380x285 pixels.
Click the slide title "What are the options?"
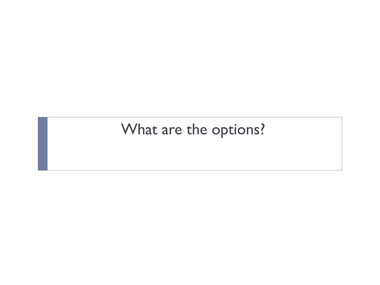(x=193, y=130)
